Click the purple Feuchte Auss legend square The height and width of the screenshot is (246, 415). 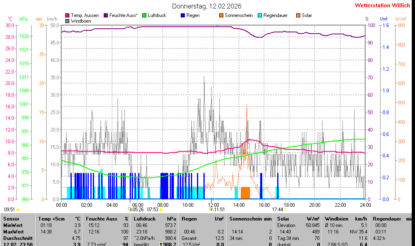[x=106, y=15]
